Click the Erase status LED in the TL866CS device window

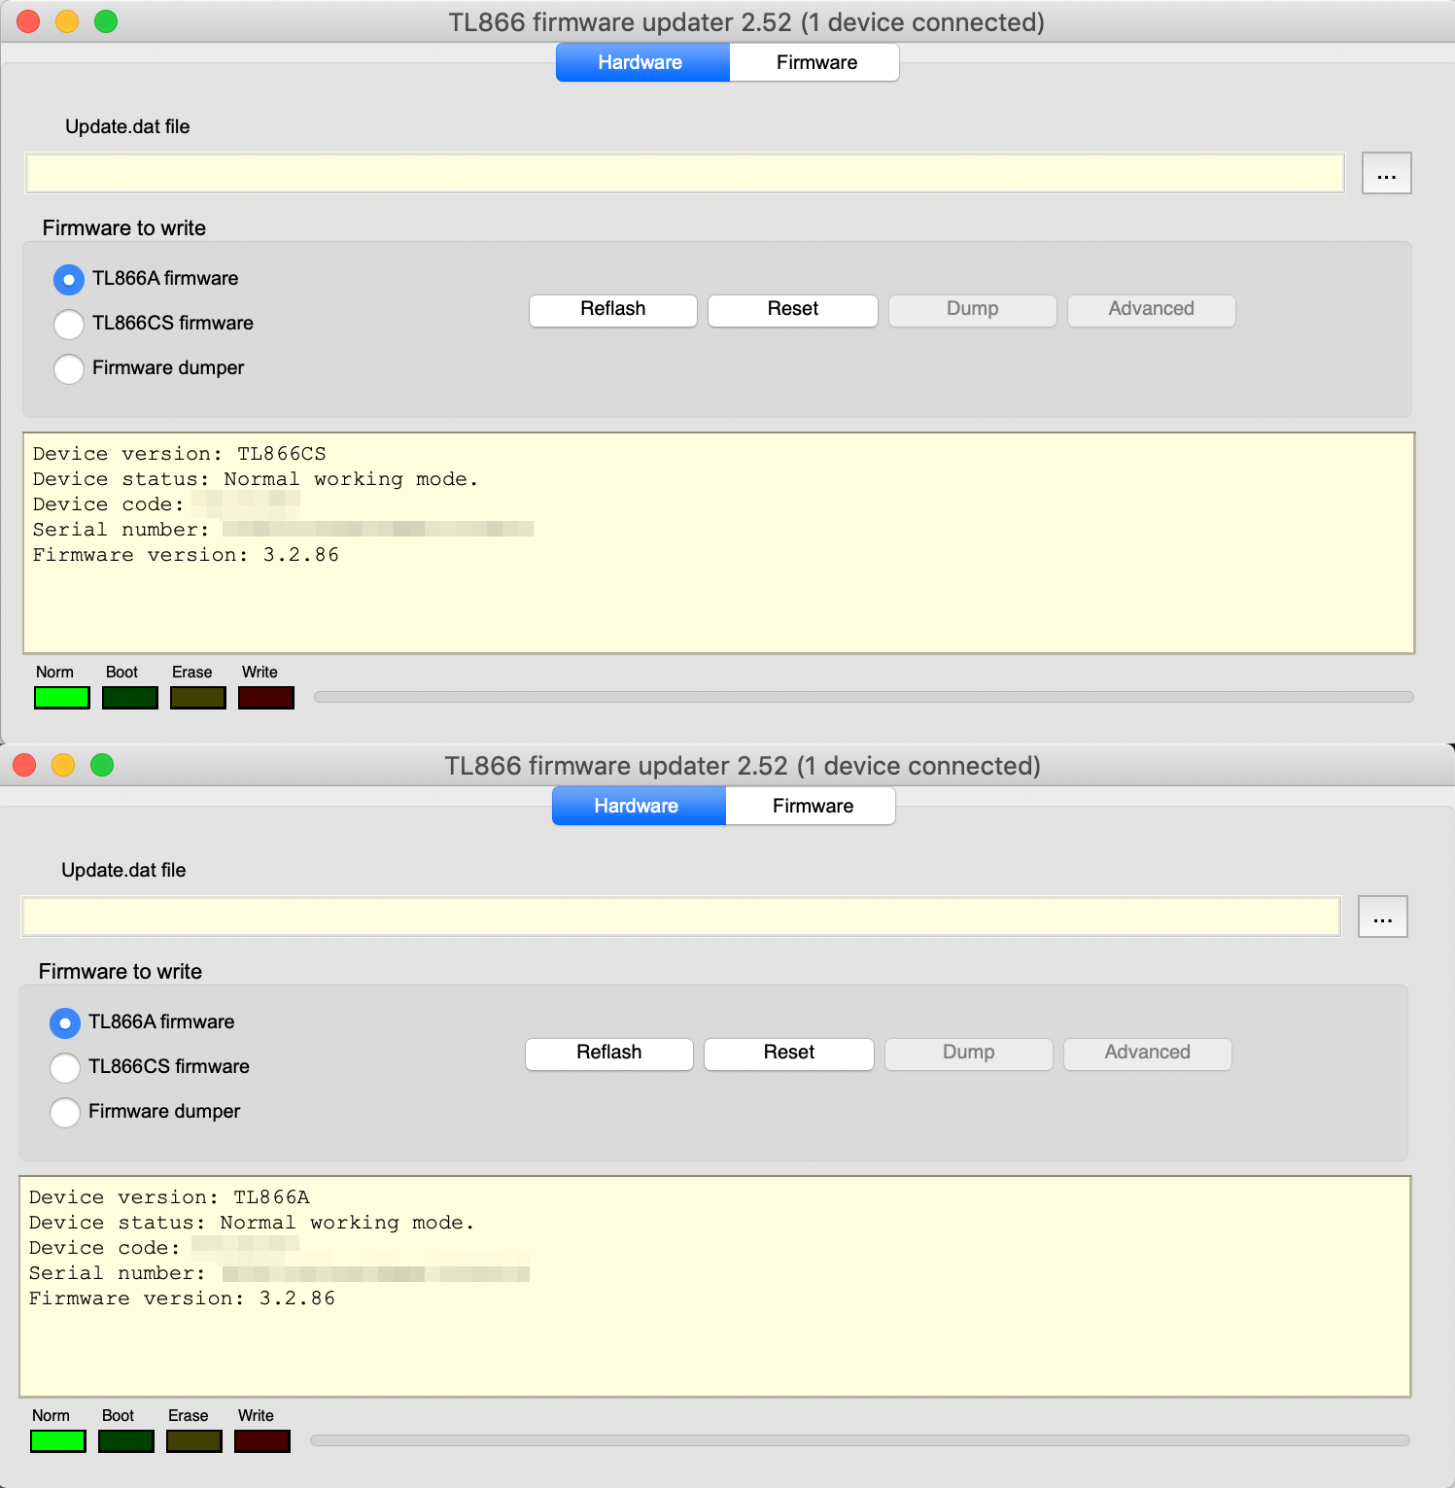pos(197,698)
